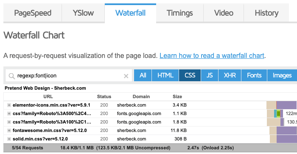Click the 1.8 KB size value
This screenshot has width=297, height=154.
click(179, 122)
